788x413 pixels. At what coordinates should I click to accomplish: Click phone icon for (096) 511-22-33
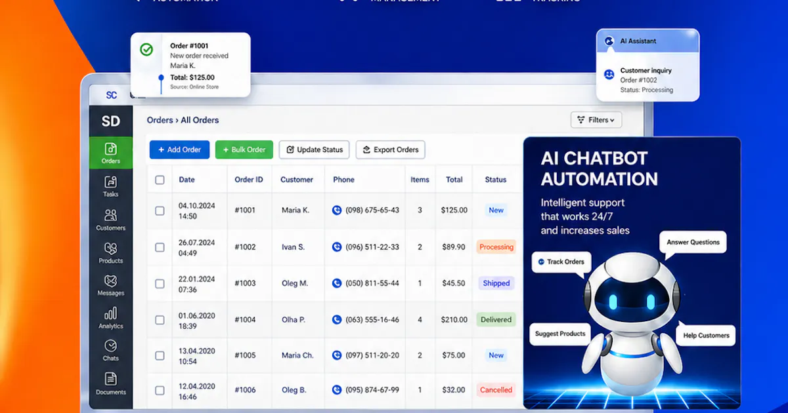pyautogui.click(x=337, y=247)
